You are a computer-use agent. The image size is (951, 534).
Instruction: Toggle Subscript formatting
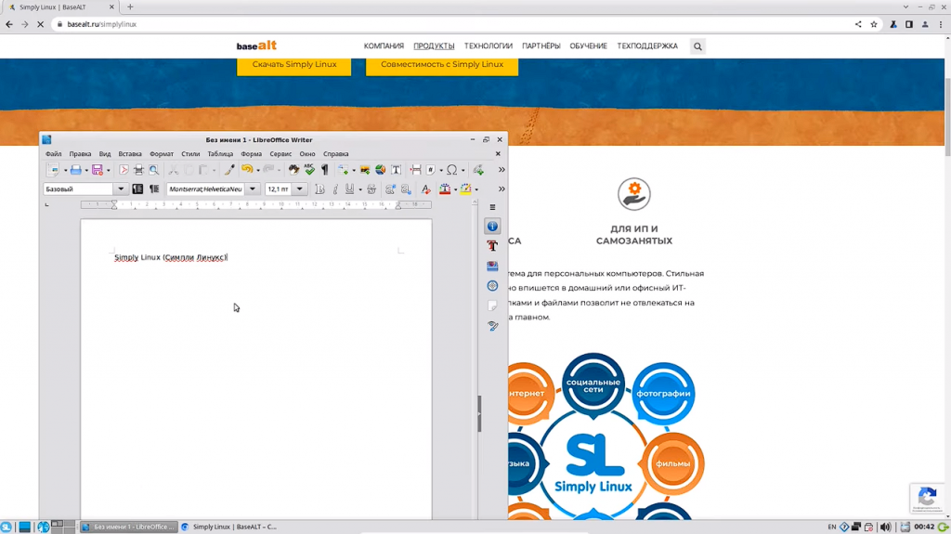tap(406, 189)
